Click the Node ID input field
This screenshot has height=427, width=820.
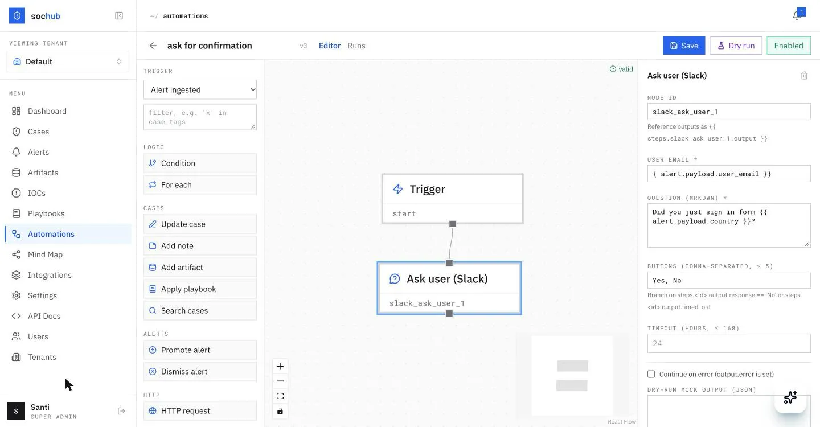coord(729,112)
